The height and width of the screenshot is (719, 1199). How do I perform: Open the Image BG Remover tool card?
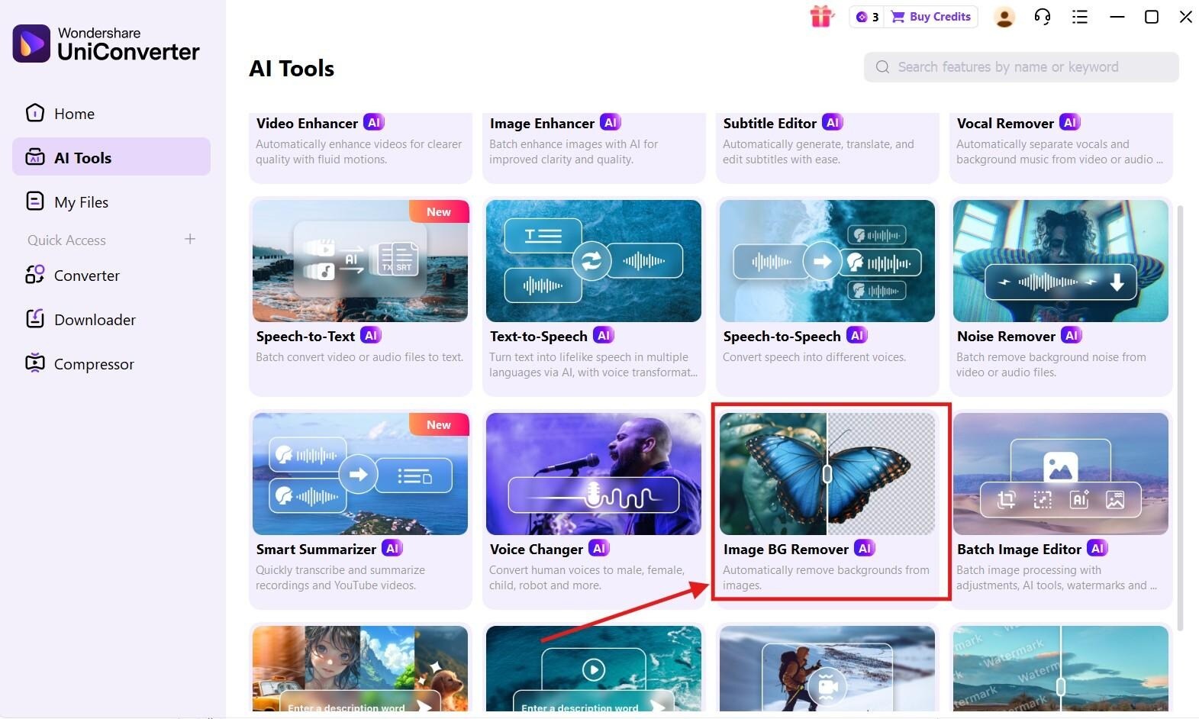[x=827, y=504]
